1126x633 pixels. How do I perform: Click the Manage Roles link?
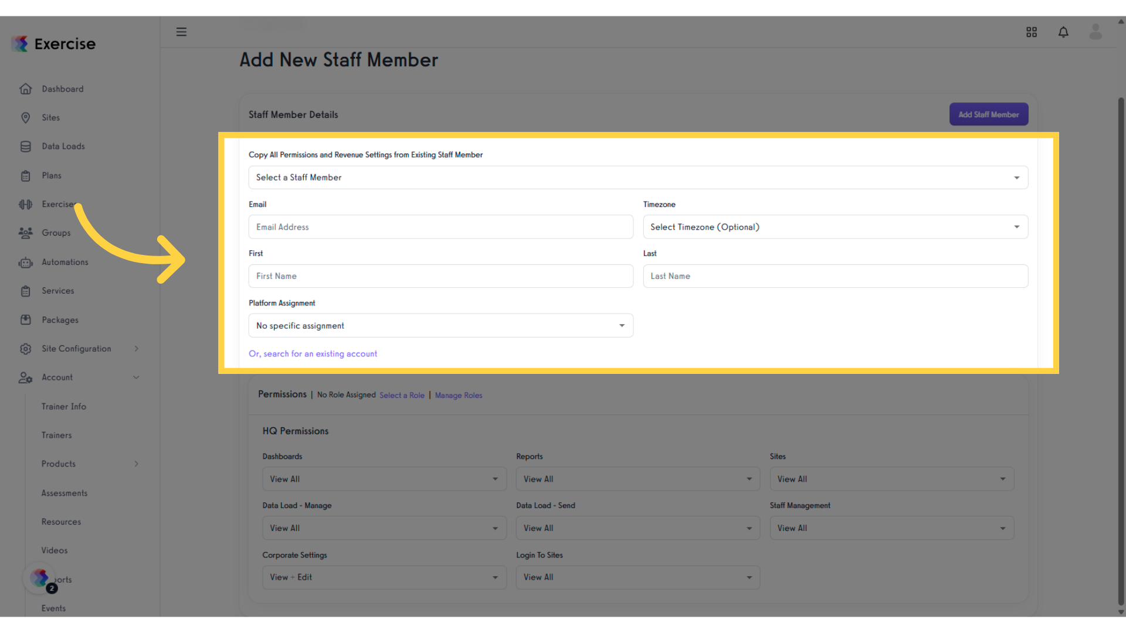tap(459, 396)
